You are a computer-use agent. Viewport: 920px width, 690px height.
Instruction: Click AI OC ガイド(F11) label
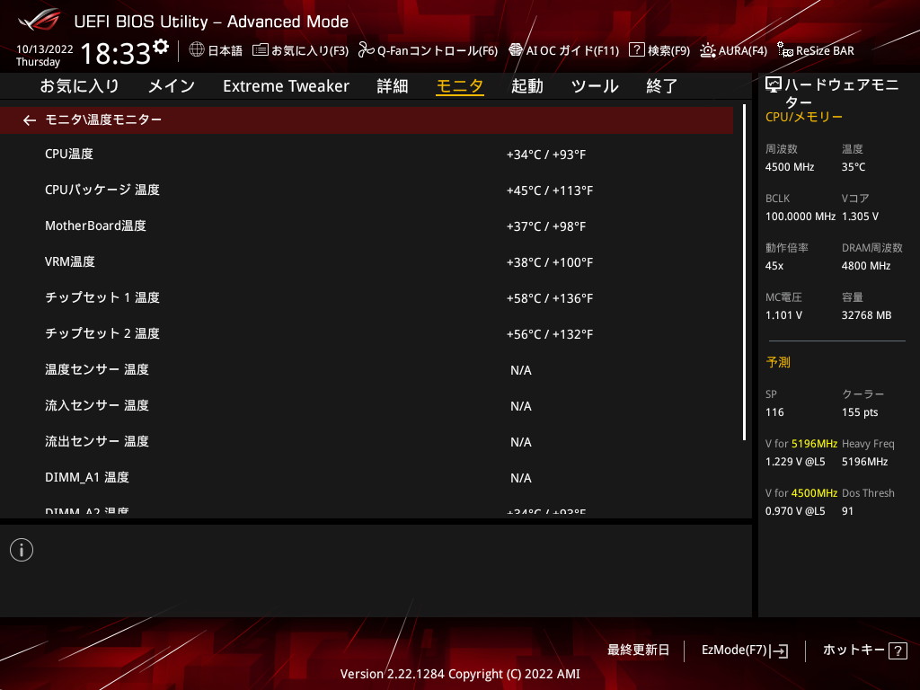[x=572, y=50]
